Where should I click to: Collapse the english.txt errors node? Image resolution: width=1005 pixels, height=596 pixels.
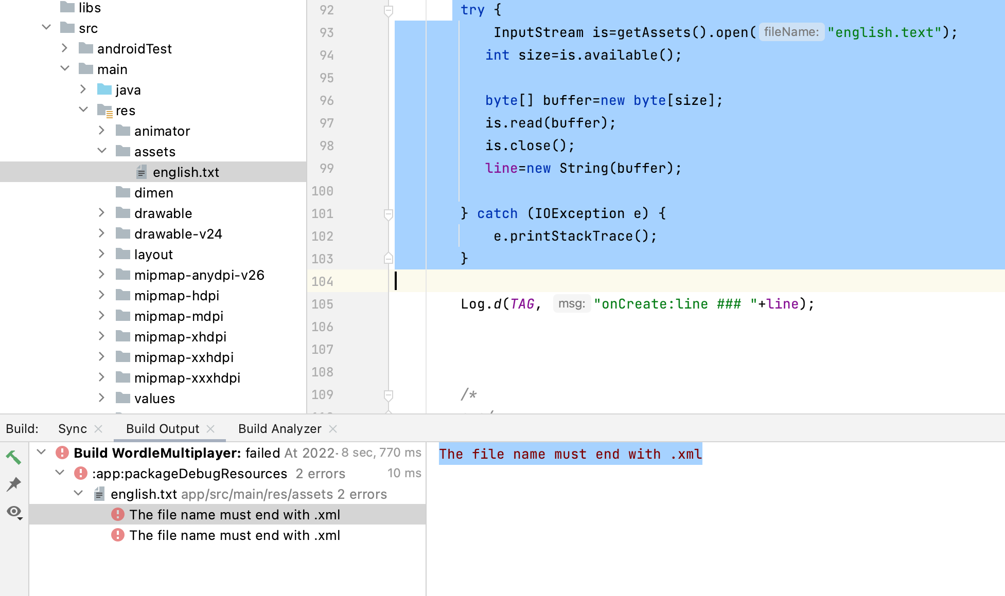(79, 493)
